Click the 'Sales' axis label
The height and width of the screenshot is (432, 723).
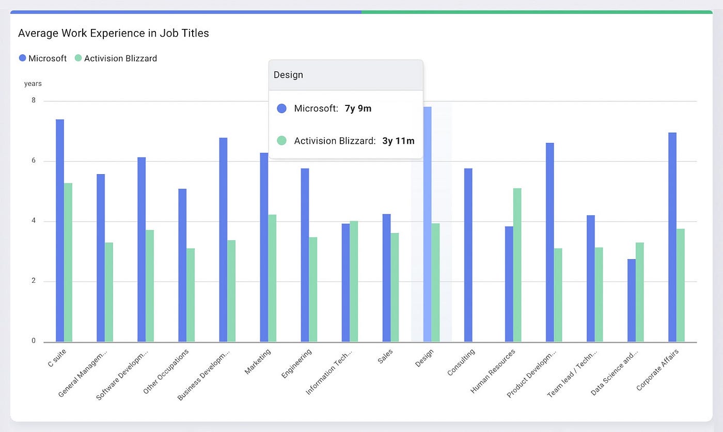click(385, 356)
